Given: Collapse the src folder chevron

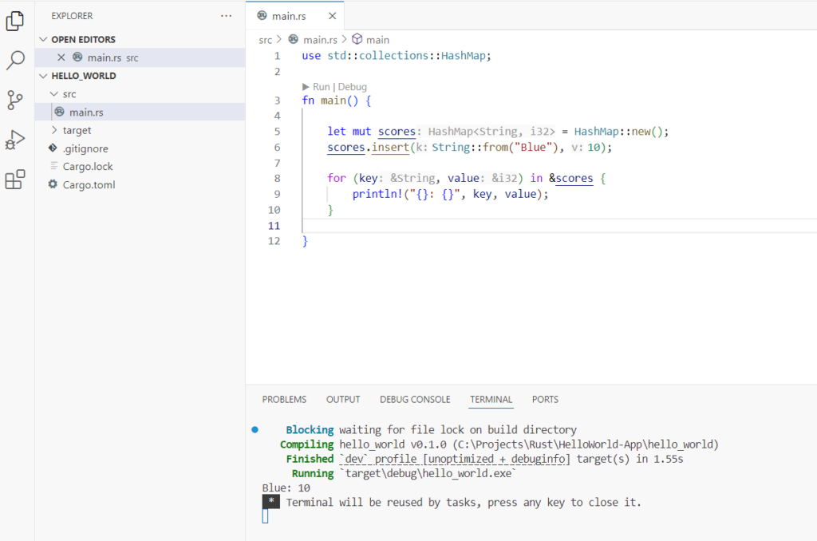Looking at the screenshot, I should pos(53,94).
